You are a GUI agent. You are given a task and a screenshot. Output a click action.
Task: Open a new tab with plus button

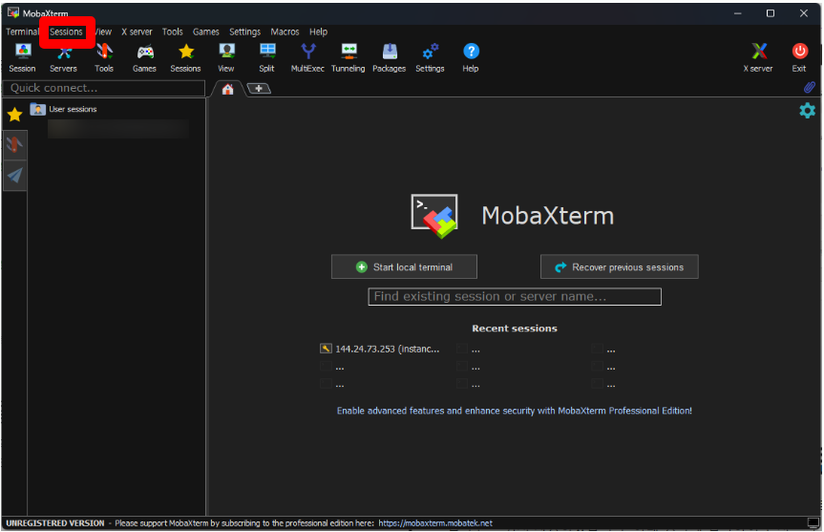(x=259, y=88)
